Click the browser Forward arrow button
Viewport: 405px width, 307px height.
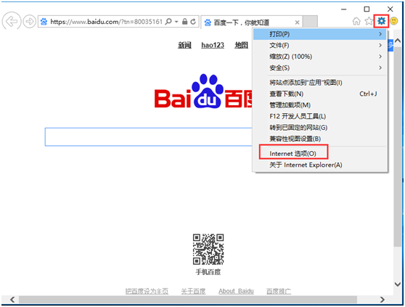(x=29, y=22)
